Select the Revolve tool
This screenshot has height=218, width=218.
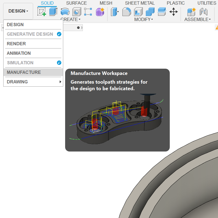tap(65, 11)
